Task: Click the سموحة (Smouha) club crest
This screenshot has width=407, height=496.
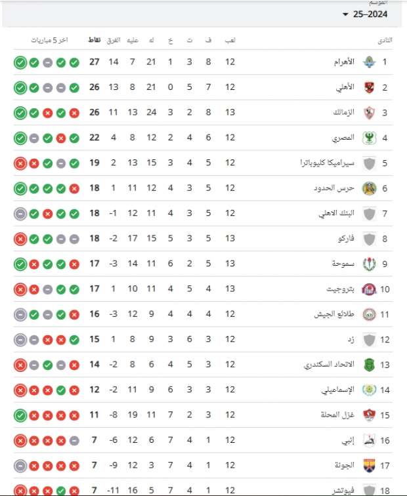Action: pos(368,264)
